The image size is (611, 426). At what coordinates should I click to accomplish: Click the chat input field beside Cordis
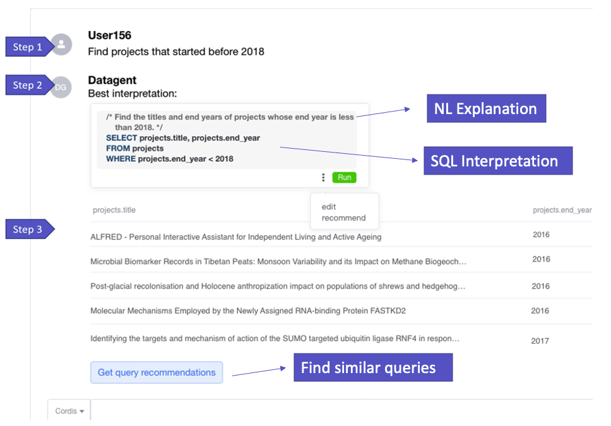(341, 410)
